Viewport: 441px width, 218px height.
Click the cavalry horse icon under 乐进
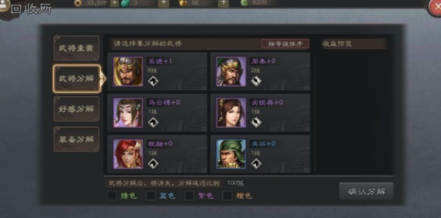coord(153,81)
